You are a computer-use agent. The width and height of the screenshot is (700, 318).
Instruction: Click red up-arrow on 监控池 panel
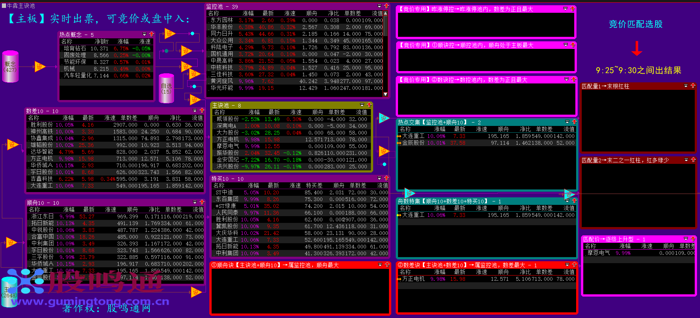tap(386, 6)
